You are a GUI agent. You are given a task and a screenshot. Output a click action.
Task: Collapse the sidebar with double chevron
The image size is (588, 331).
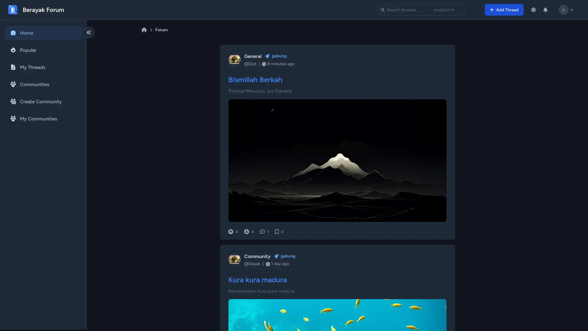(x=89, y=32)
